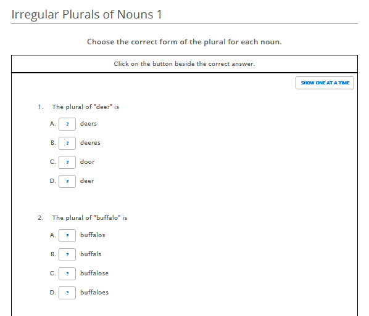Choose the 'buffalos' answer button
Viewport: 369px width, 316px height.
(67, 235)
